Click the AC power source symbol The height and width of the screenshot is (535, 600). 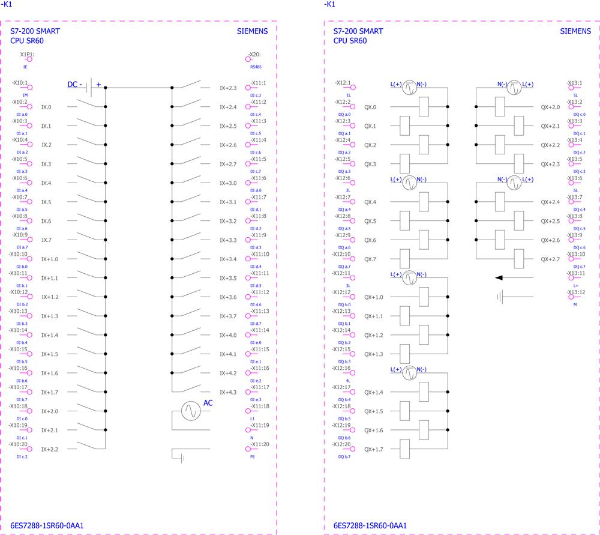190,411
